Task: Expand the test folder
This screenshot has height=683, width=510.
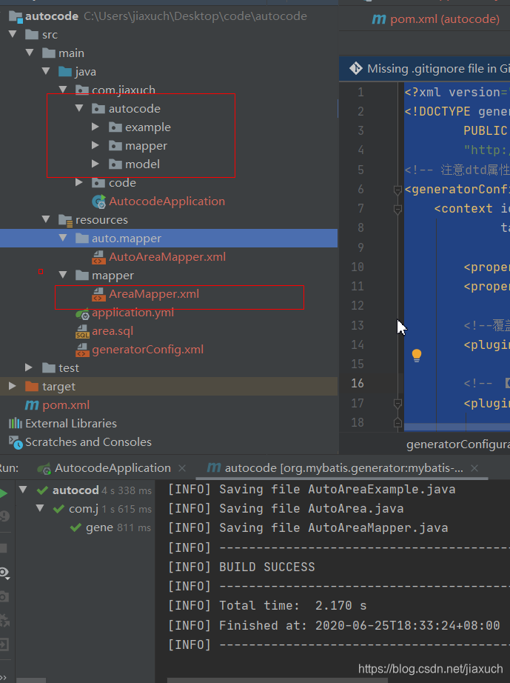Action: point(29,367)
